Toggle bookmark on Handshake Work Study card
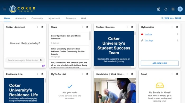The width and height of the screenshot is (185, 103). 132,74
